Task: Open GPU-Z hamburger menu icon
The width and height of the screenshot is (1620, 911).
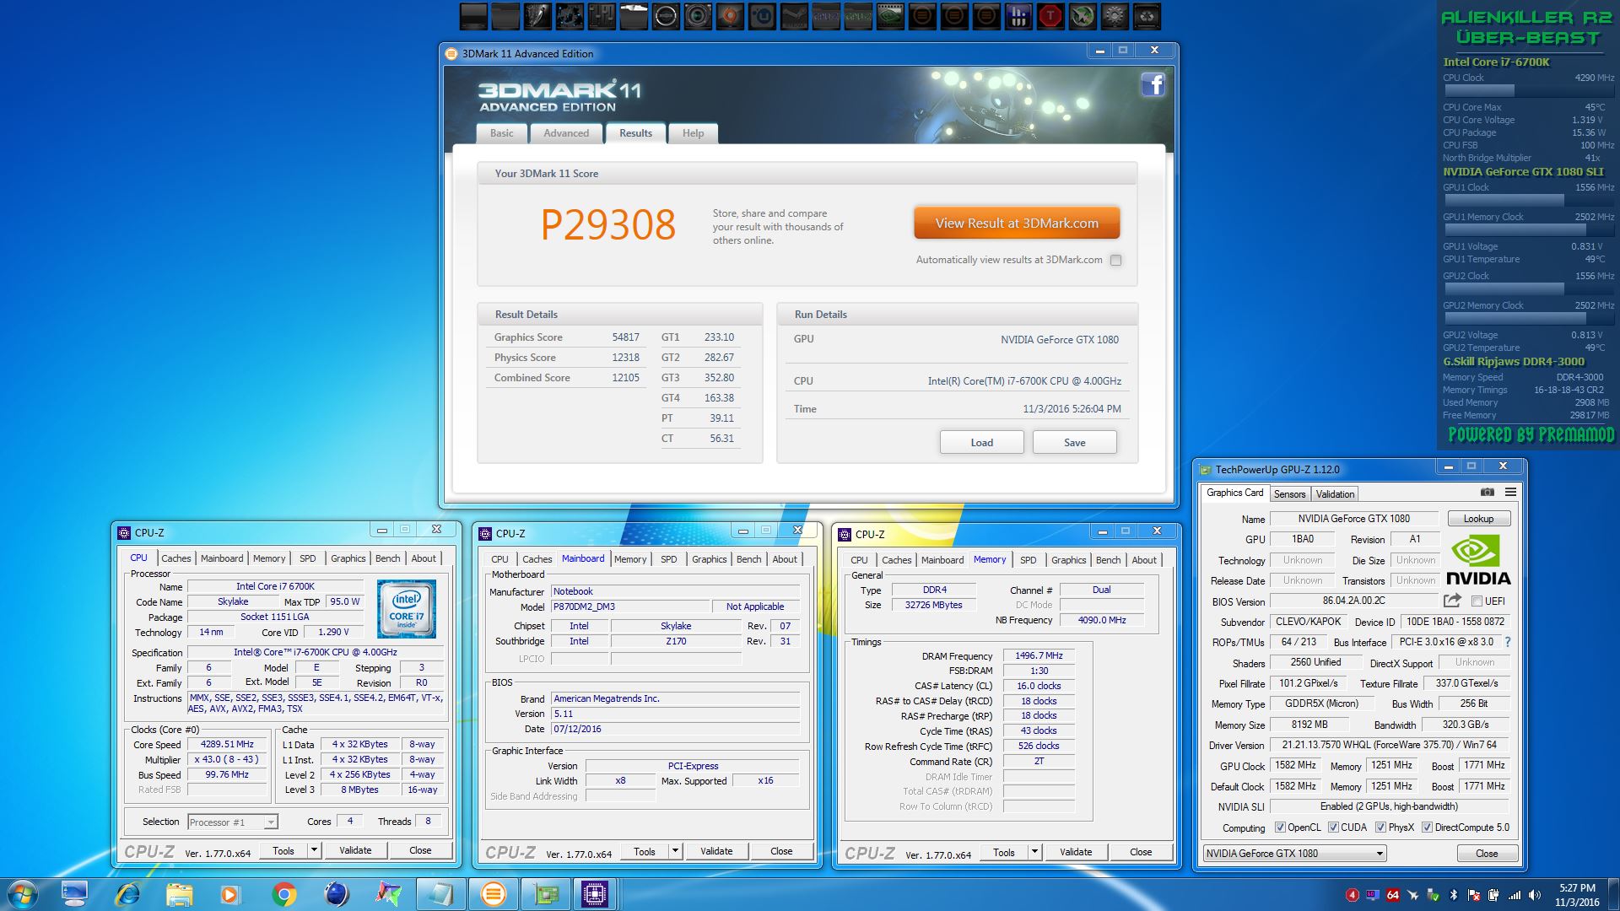Action: click(1510, 492)
